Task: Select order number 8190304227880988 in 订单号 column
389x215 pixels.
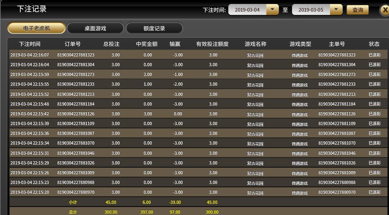Action: click(x=76, y=182)
